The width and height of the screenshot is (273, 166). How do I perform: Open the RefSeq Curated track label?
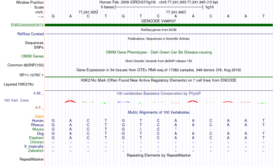click(30, 34)
